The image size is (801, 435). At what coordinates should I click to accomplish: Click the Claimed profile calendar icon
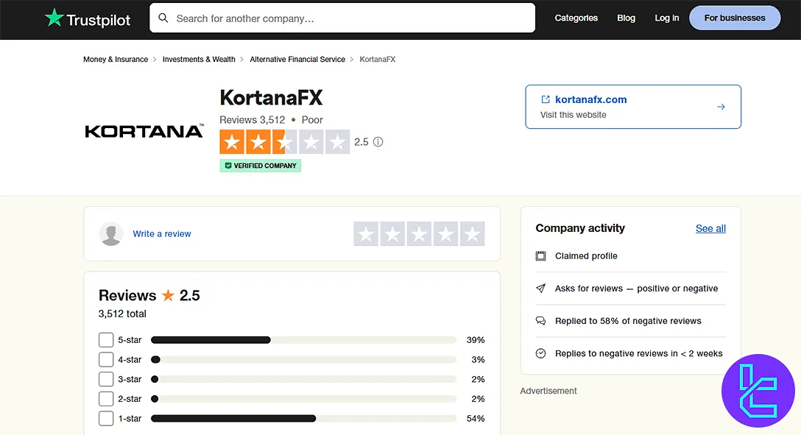(542, 255)
